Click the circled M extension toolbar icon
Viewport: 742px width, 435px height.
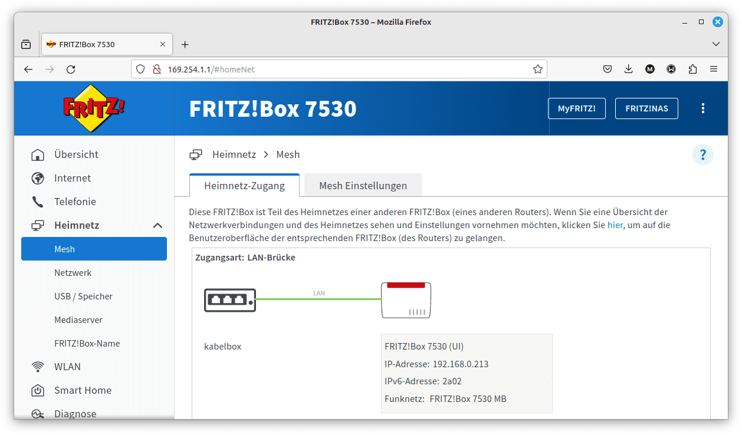(x=650, y=69)
